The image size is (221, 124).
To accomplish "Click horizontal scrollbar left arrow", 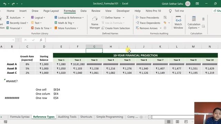I will pyautogui.click(x=150, y=117).
